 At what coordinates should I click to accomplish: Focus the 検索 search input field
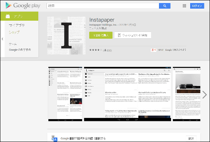(x=103, y=6)
